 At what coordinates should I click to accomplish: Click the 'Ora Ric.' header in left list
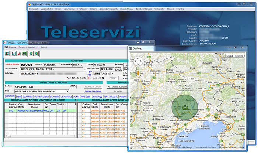[46, 106]
